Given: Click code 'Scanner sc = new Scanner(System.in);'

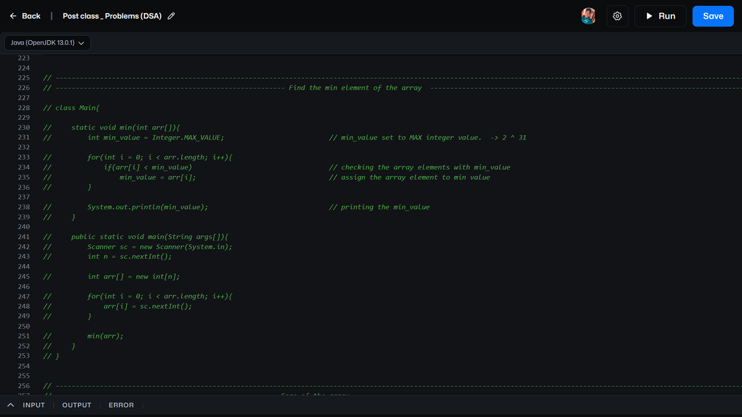Looking at the screenshot, I should coord(160,246).
